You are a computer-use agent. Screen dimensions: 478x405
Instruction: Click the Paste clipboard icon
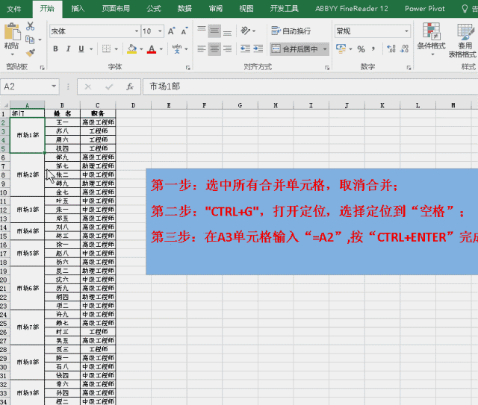[x=12, y=31]
